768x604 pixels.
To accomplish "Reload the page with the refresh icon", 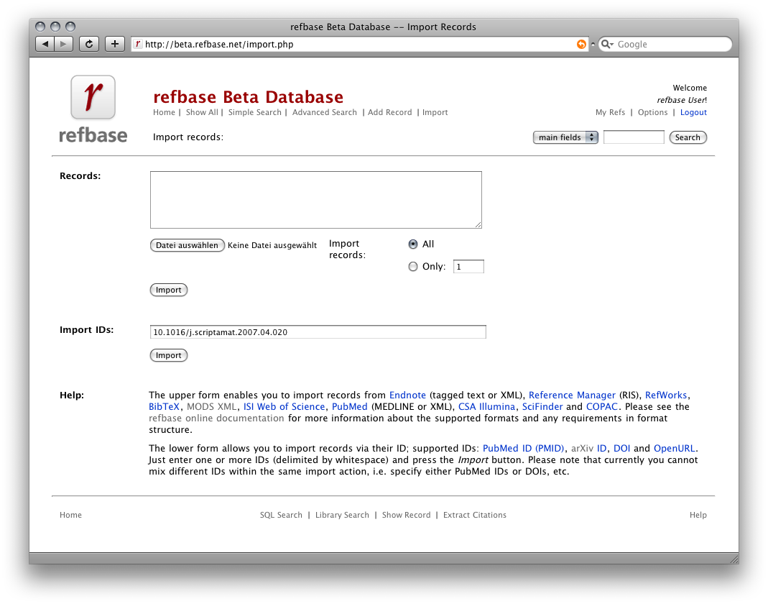I will pyautogui.click(x=89, y=44).
